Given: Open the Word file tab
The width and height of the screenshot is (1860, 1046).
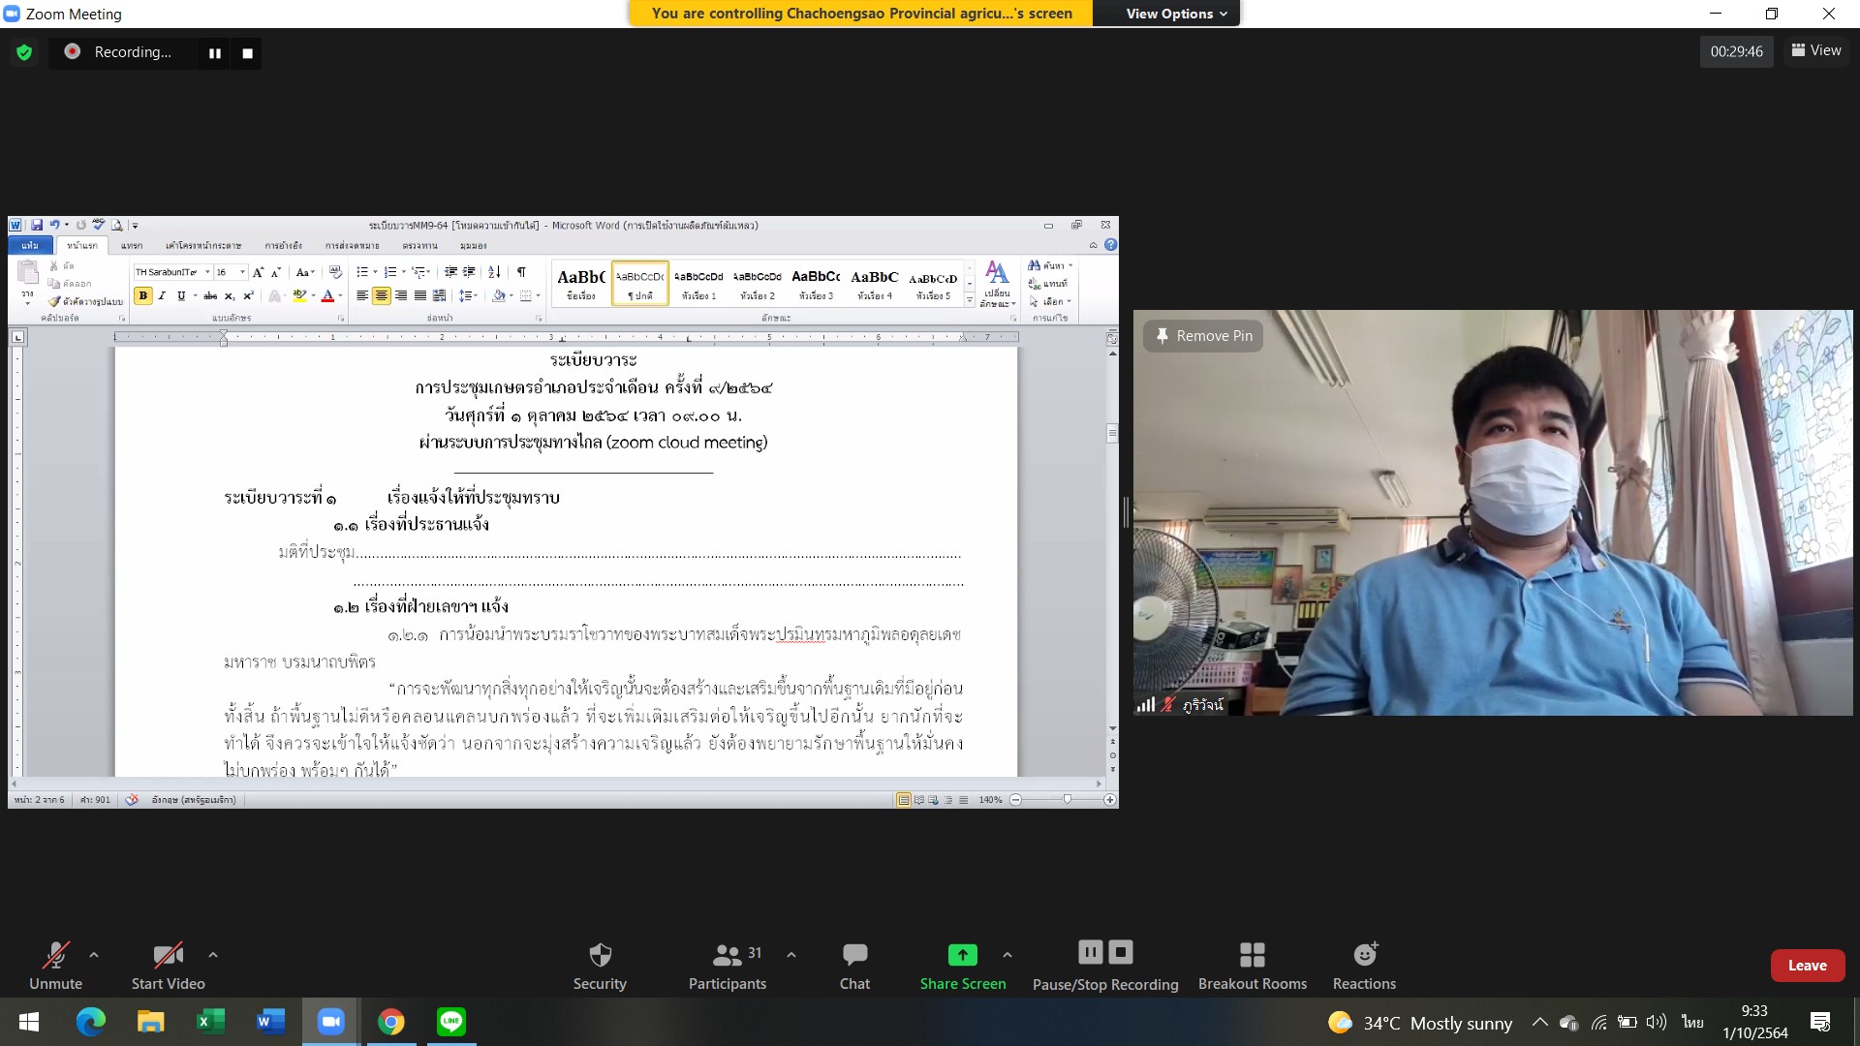Looking at the screenshot, I should [30, 246].
